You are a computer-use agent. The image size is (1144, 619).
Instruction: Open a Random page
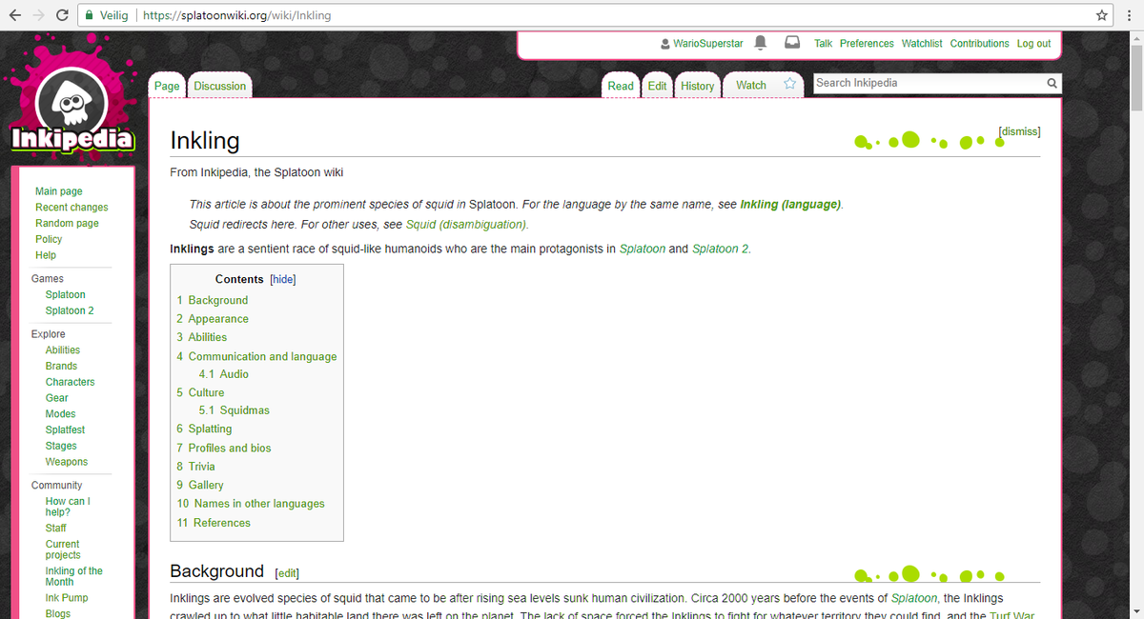(67, 224)
